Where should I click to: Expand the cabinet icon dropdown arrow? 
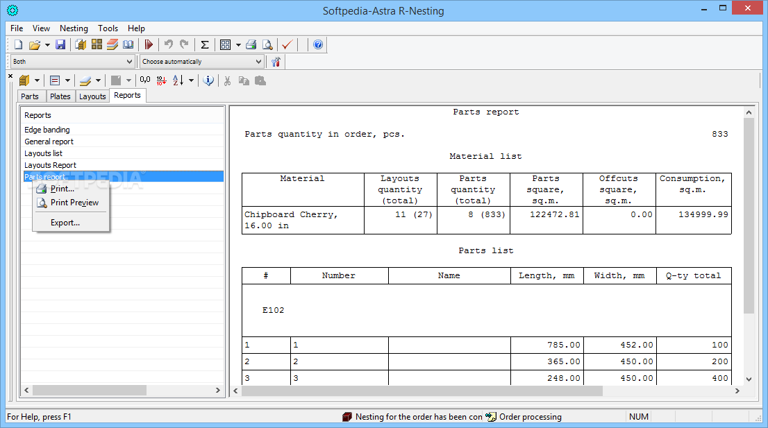[37, 80]
